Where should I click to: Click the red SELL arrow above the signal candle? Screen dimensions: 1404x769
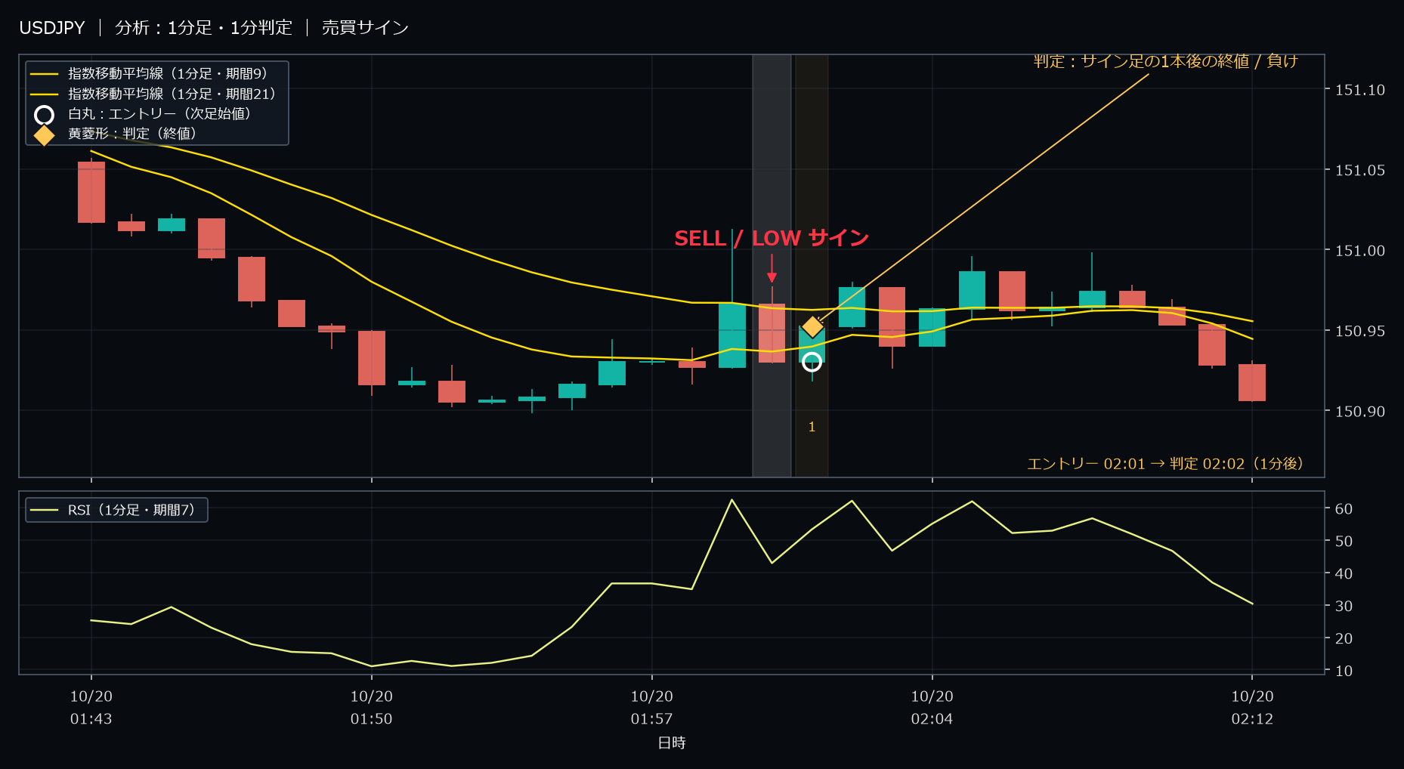(772, 268)
